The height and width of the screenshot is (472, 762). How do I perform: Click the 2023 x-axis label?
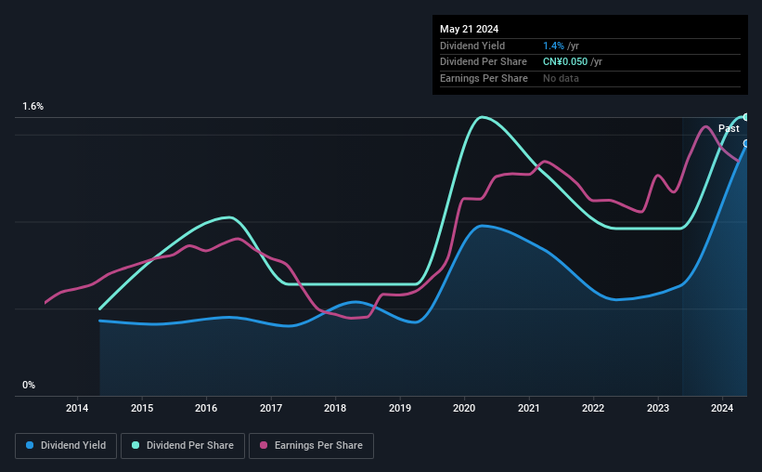(658, 408)
